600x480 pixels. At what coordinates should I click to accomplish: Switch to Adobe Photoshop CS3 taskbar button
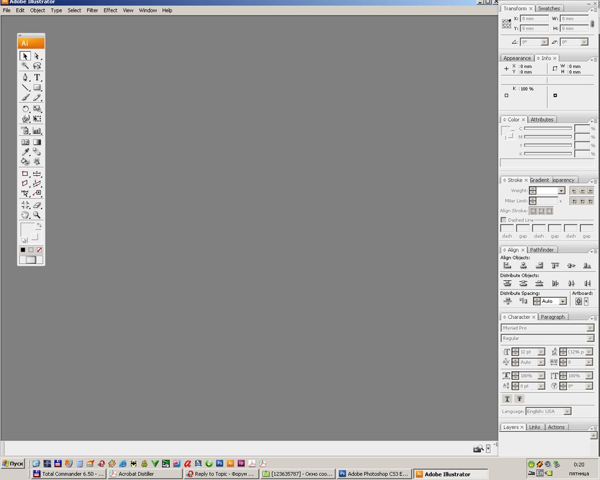coord(374,474)
